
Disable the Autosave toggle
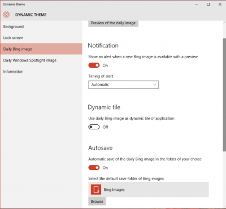94,168
